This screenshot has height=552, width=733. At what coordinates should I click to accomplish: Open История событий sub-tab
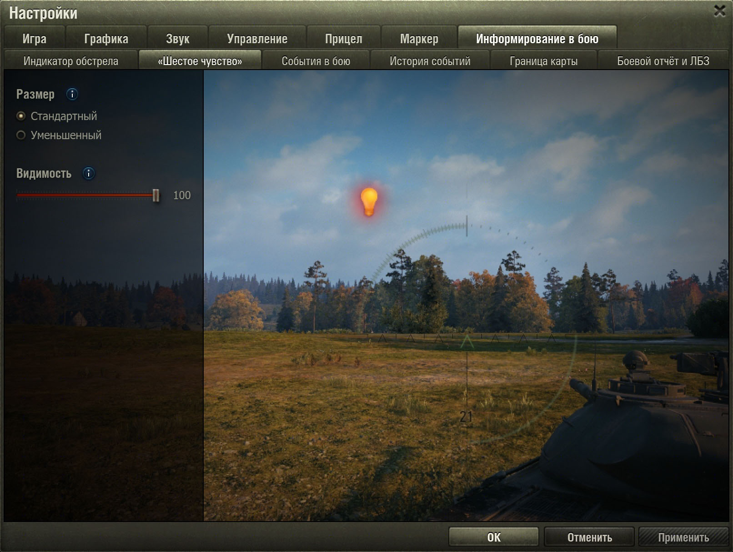coord(430,61)
